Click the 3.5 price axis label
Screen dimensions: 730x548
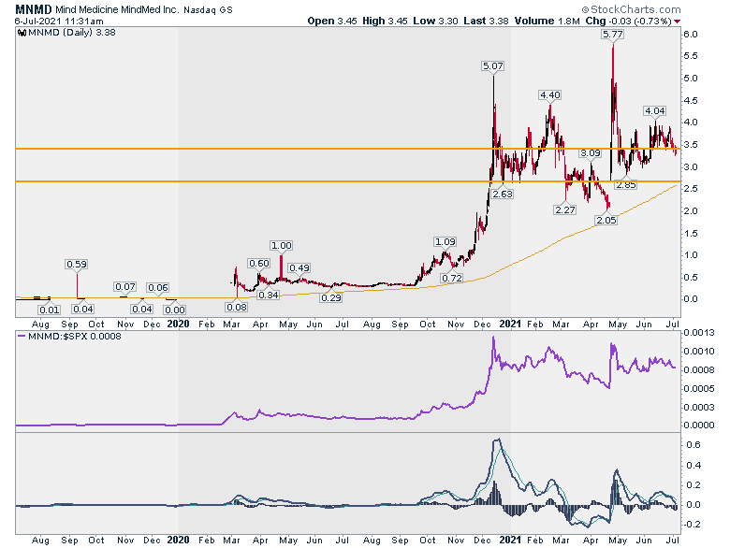coord(691,145)
